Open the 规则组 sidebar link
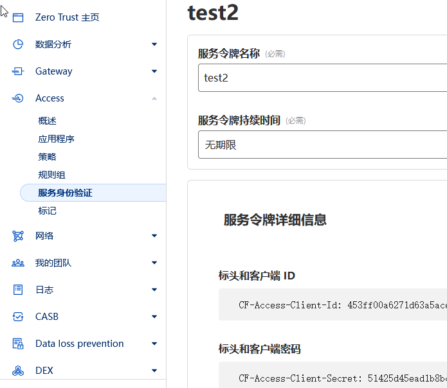The height and width of the screenshot is (388, 447). [x=51, y=175]
